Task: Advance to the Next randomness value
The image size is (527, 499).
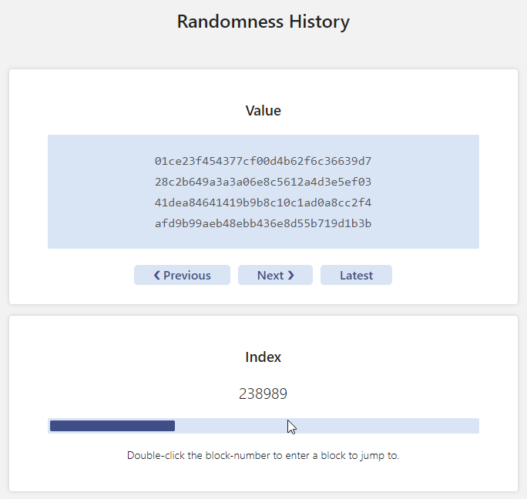Action: pyautogui.click(x=275, y=276)
